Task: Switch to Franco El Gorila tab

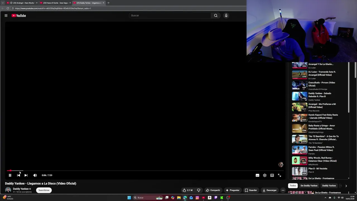Action: 55,3
